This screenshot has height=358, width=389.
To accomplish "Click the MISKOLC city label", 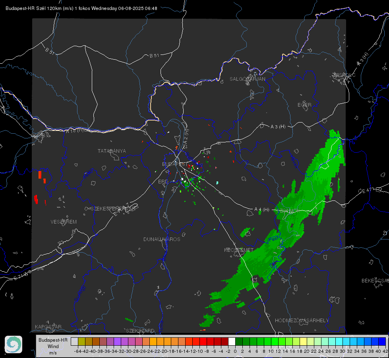I will [344, 75].
